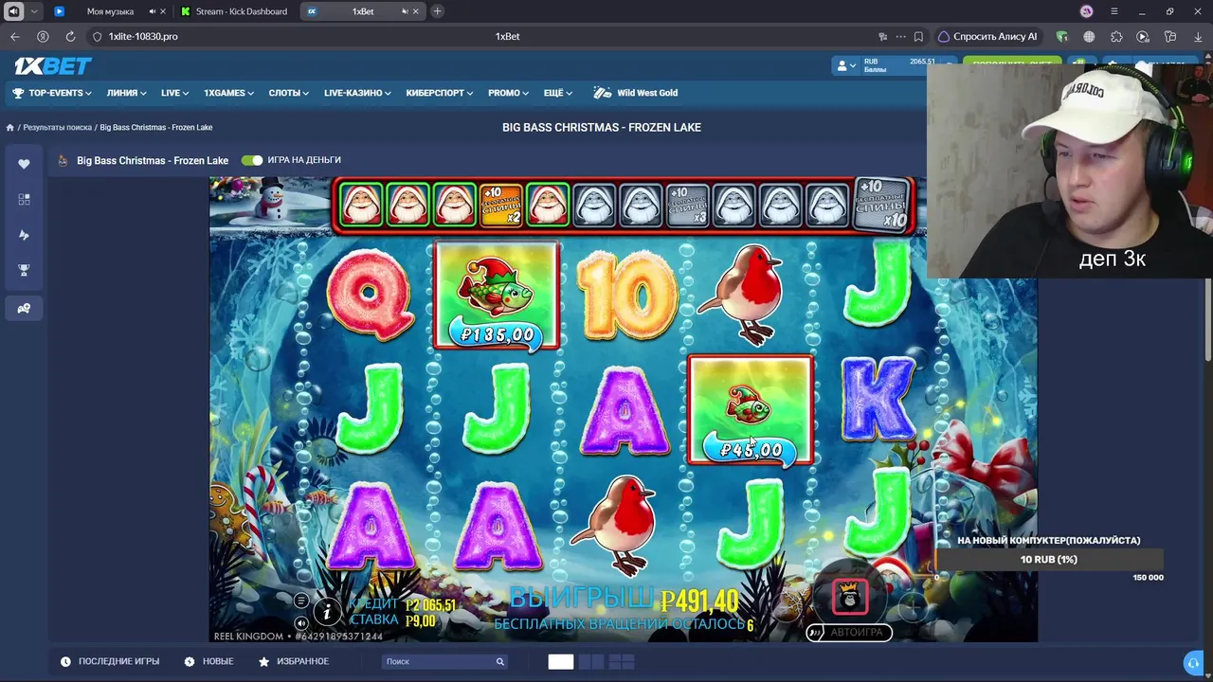Select single-window game layout
Image resolution: width=1213 pixels, height=682 pixels.
tap(561, 662)
